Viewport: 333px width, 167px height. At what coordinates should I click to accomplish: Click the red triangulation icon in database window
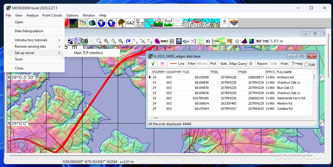click(162, 63)
